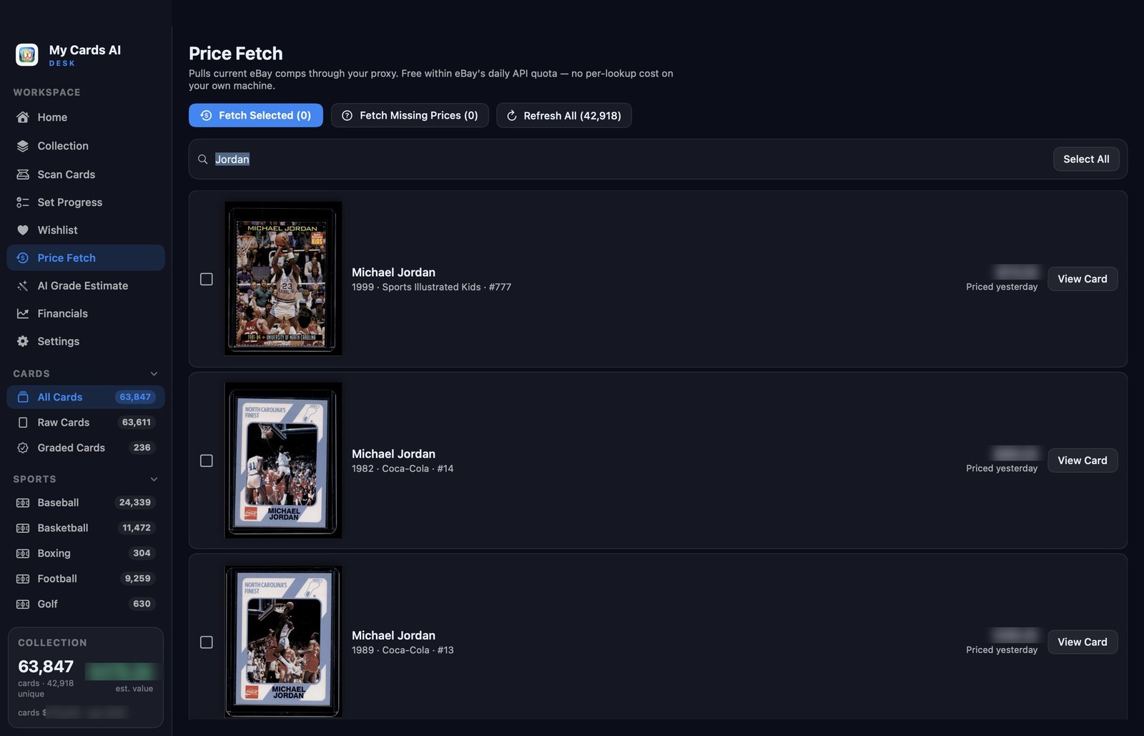
Task: Click the Collection layers icon
Action: pos(23,146)
